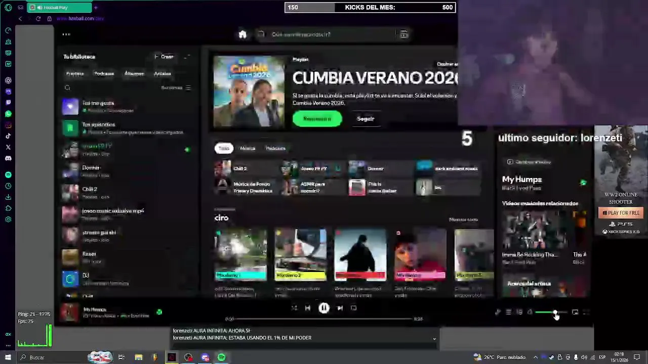Filter library by Artistas
The width and height of the screenshot is (648, 364).
163,74
